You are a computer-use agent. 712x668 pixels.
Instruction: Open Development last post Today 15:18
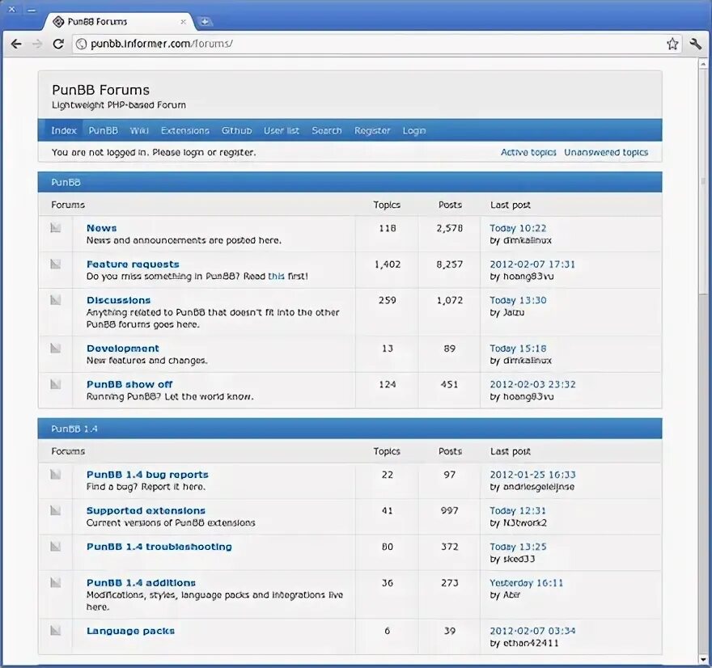tap(518, 349)
